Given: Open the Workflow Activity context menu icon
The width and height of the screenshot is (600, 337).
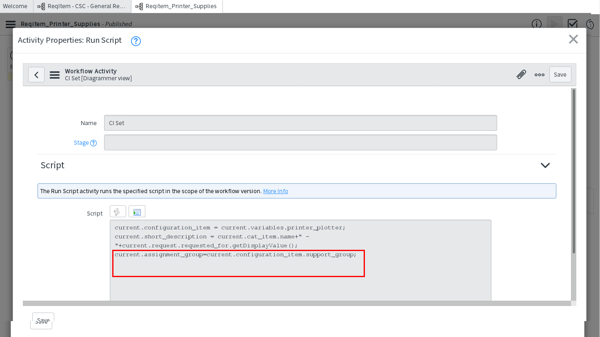Looking at the screenshot, I should pyautogui.click(x=55, y=75).
